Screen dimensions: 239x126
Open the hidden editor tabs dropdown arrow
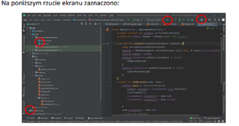(220, 24)
